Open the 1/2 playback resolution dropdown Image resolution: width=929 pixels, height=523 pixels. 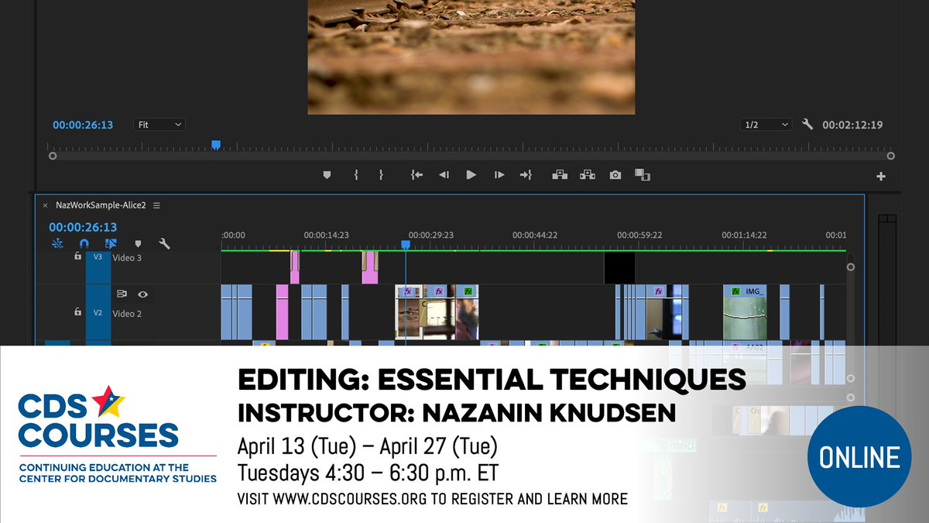765,124
